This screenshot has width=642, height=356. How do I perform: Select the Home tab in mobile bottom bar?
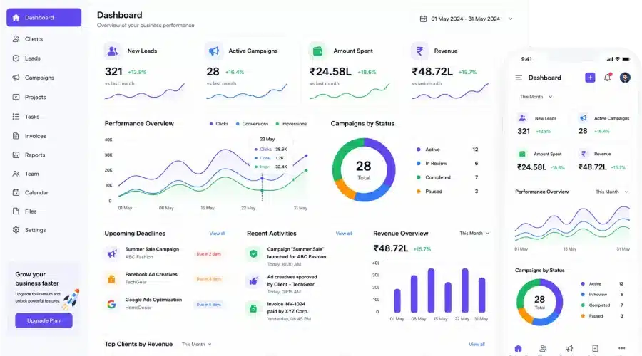coord(519,349)
